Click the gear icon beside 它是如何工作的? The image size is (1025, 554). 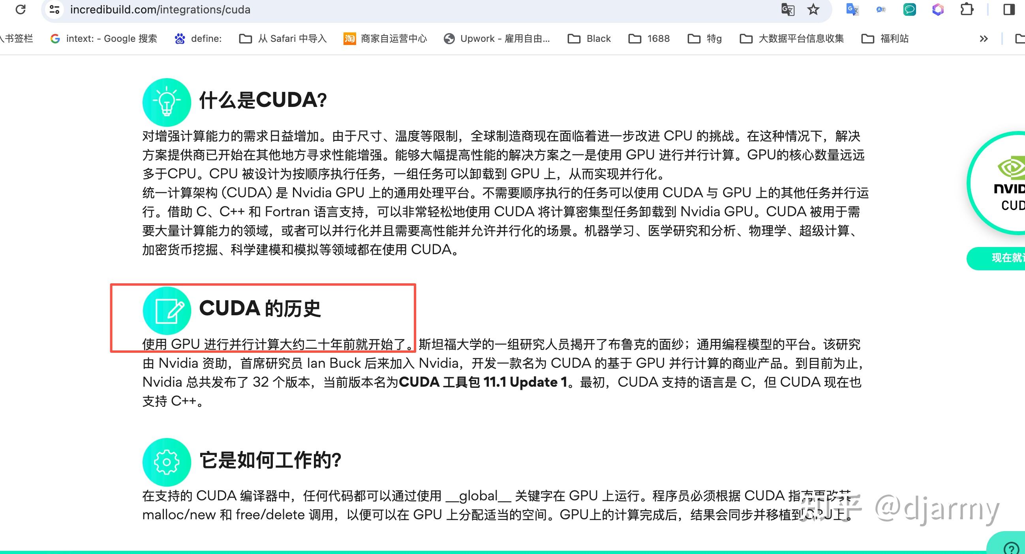pos(167,462)
